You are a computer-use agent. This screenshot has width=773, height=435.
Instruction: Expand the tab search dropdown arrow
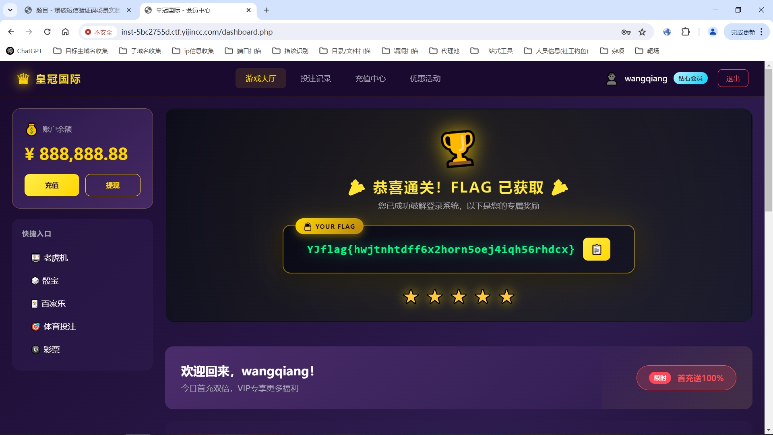(x=10, y=10)
